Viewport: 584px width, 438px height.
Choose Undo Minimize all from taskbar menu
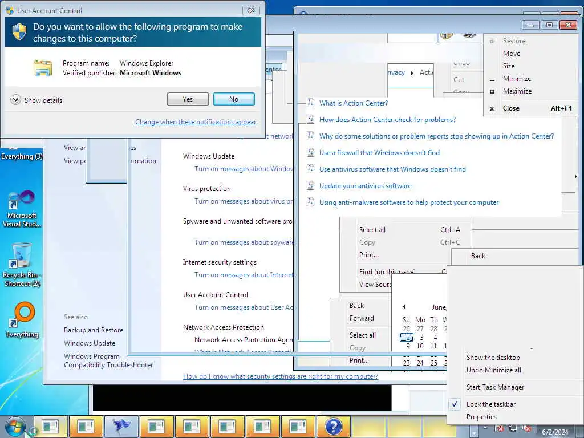tap(494, 370)
